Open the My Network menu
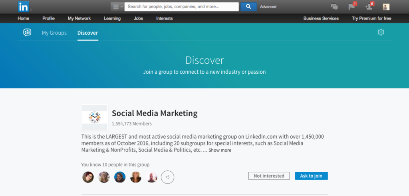This screenshot has height=196, width=409. 79,18
